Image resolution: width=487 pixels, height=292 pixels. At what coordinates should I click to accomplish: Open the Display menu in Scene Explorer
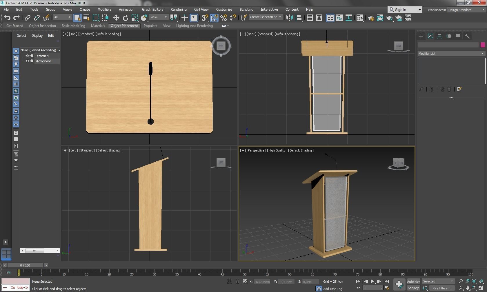[37, 36]
